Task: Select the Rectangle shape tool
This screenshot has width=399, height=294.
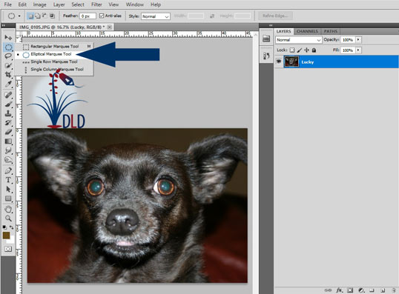Action: pos(8,198)
